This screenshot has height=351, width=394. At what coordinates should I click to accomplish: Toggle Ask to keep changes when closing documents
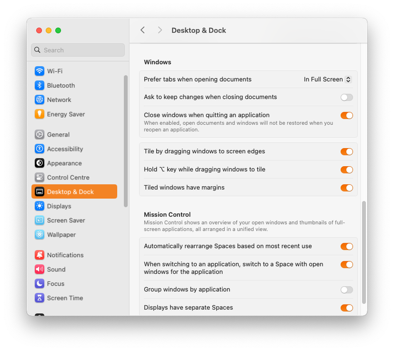tap(346, 97)
